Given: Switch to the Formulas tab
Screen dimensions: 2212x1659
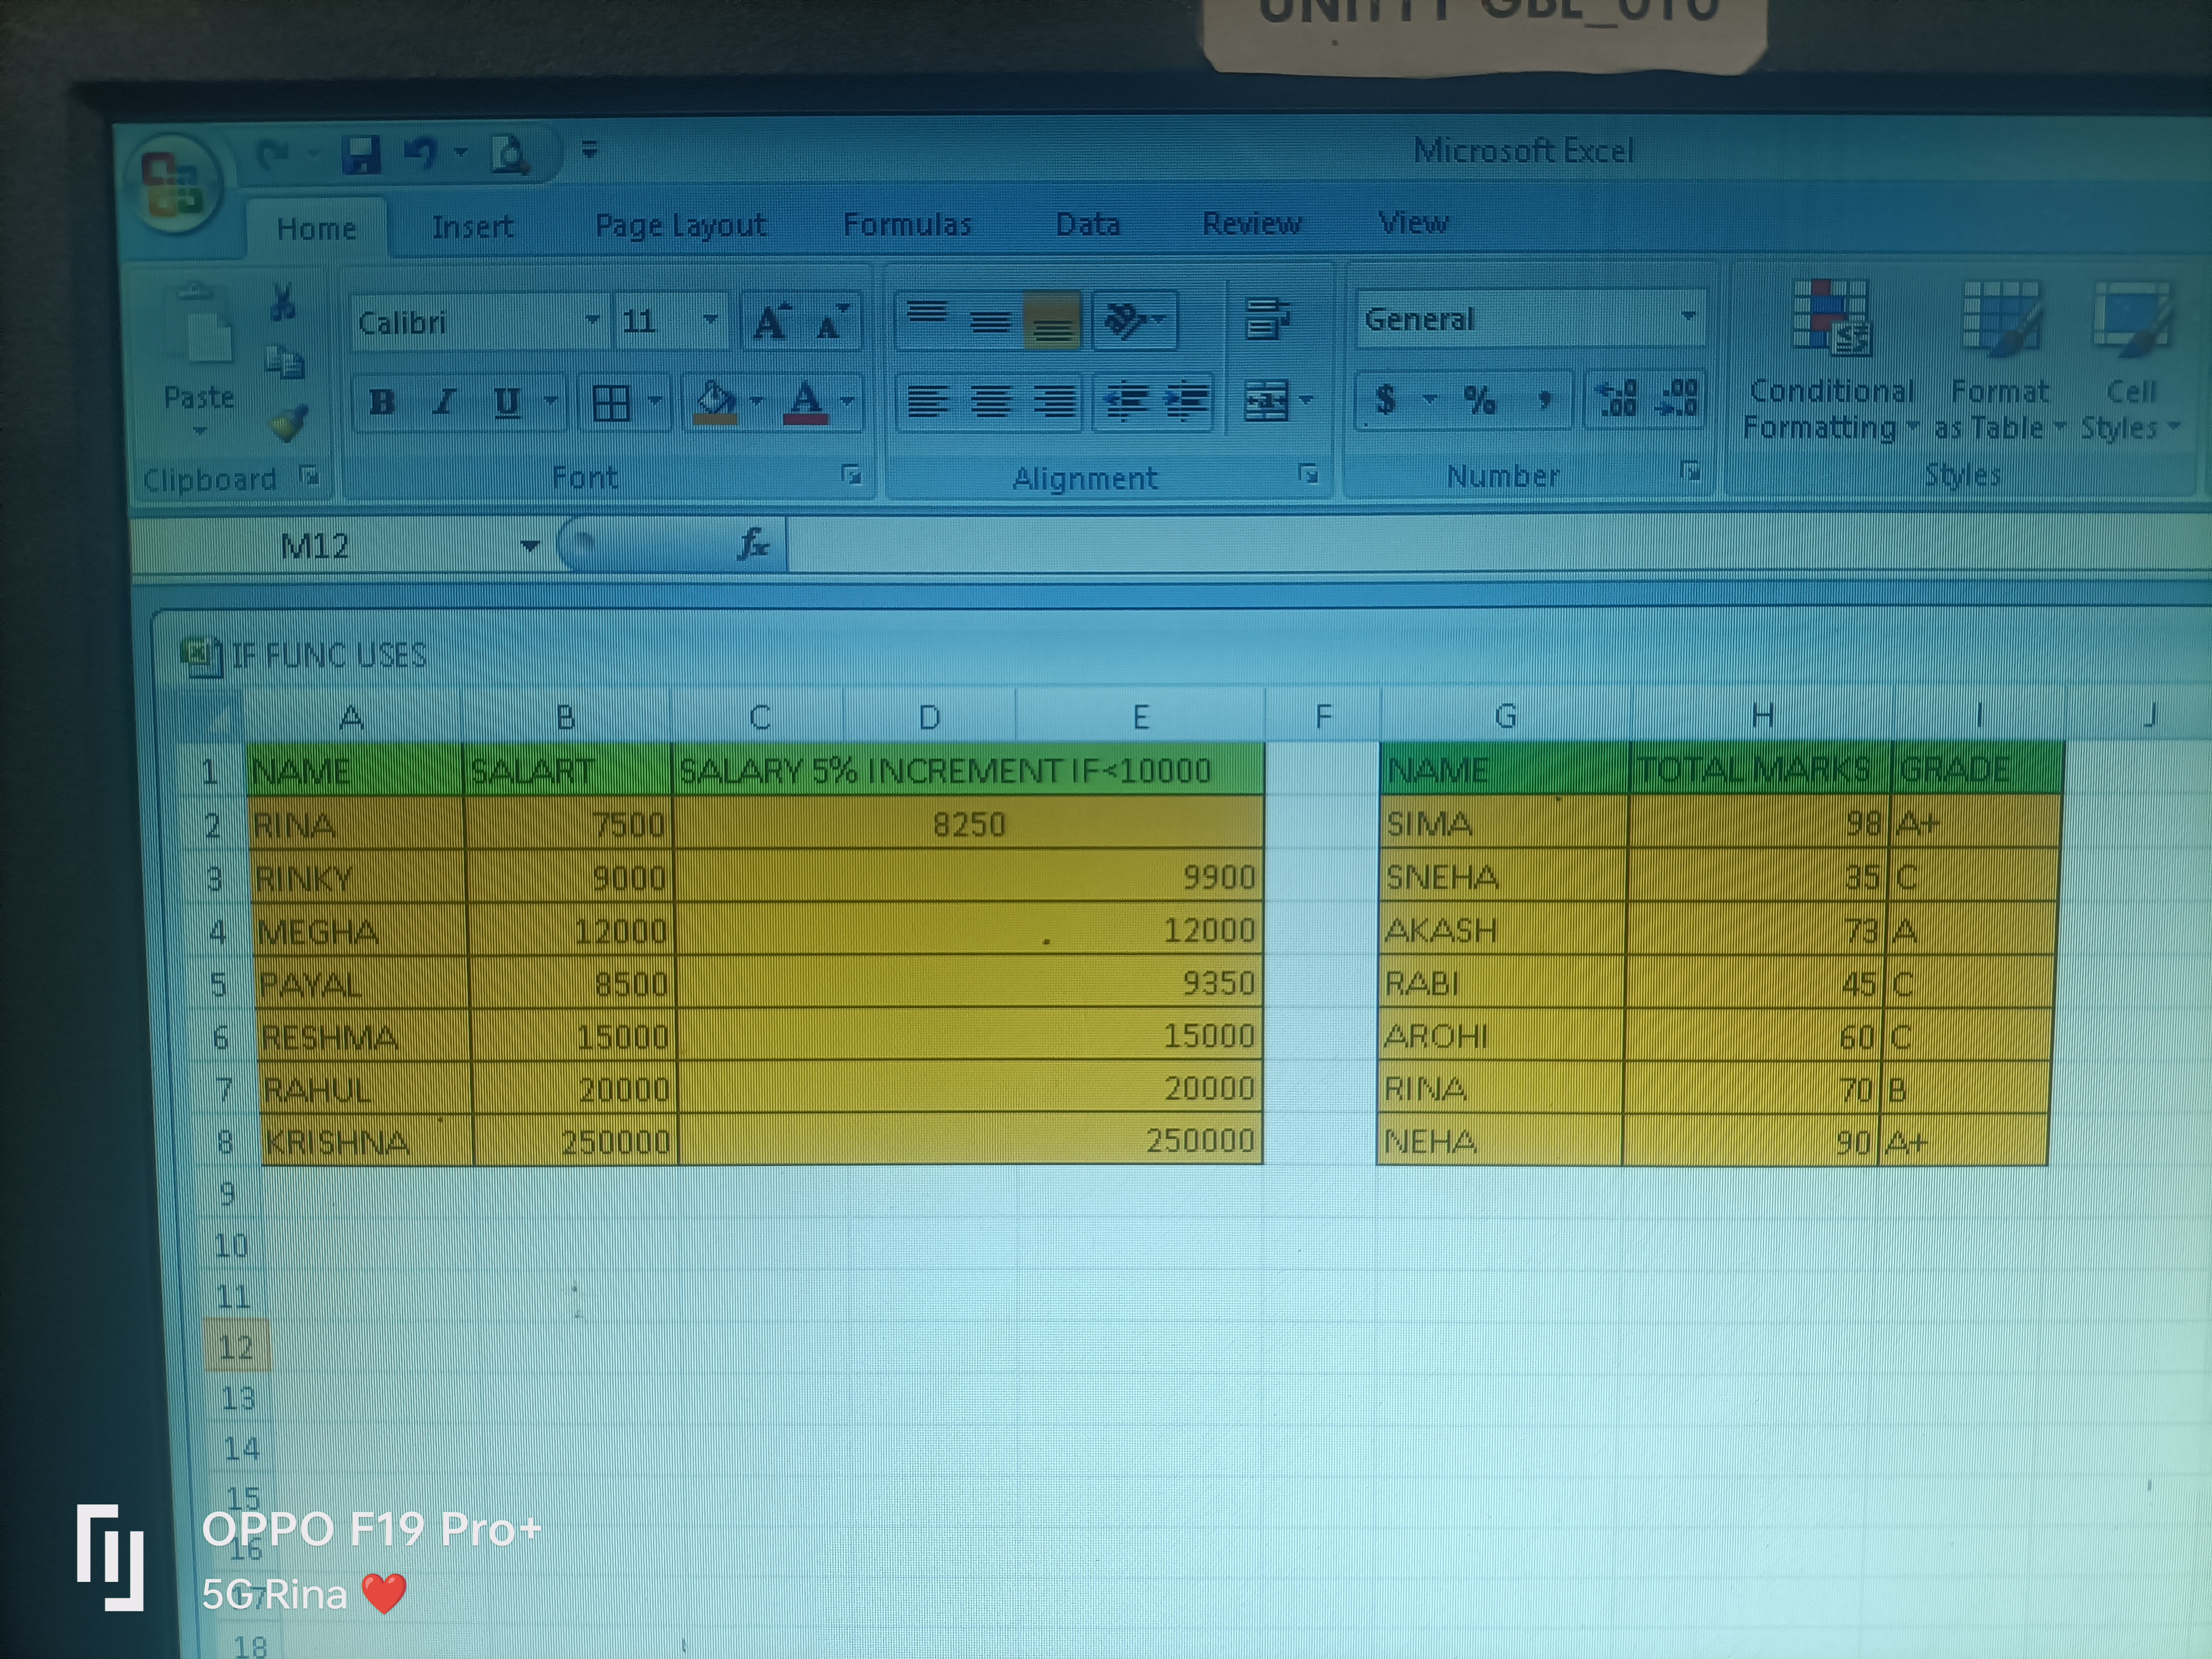Looking at the screenshot, I should pyautogui.click(x=907, y=225).
